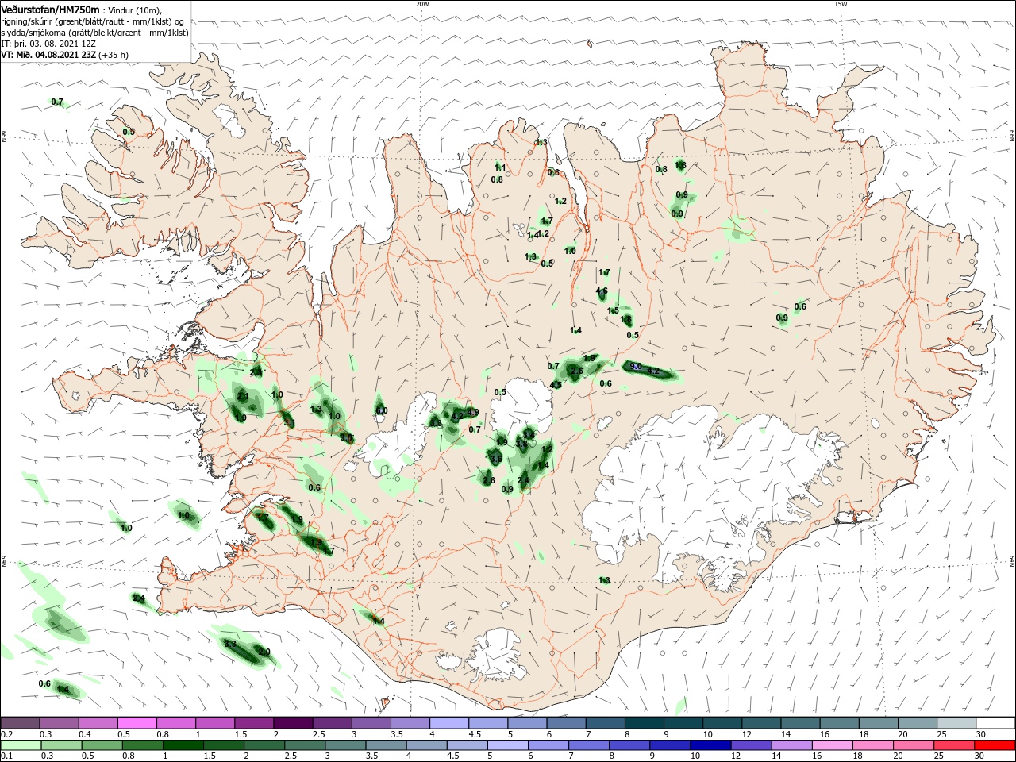Click the '20W' longitude label
Viewport: 1016px width, 762px height.
[422, 4]
